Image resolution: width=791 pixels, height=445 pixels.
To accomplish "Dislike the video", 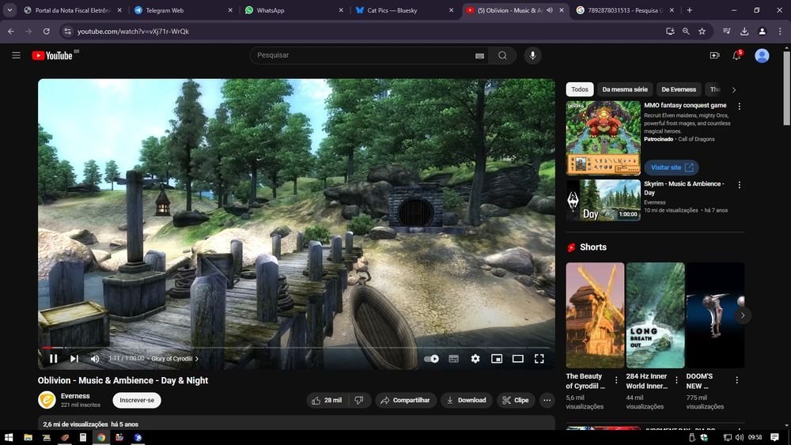I will [359, 400].
